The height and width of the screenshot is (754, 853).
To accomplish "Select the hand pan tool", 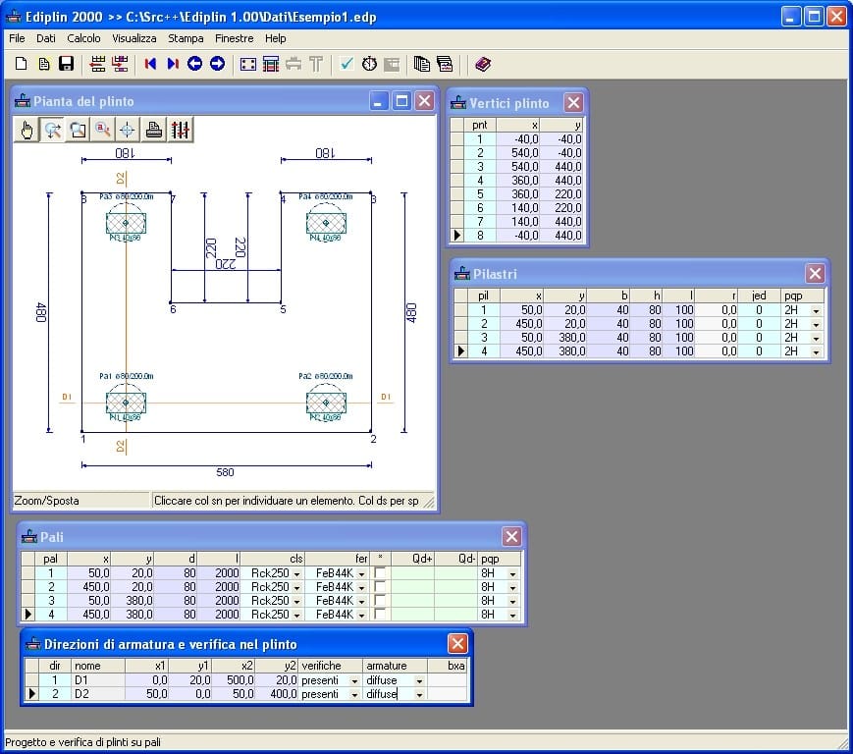I will click(x=27, y=130).
